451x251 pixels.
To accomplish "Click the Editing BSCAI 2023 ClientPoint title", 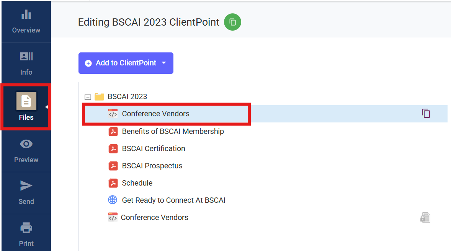I will click(x=149, y=22).
